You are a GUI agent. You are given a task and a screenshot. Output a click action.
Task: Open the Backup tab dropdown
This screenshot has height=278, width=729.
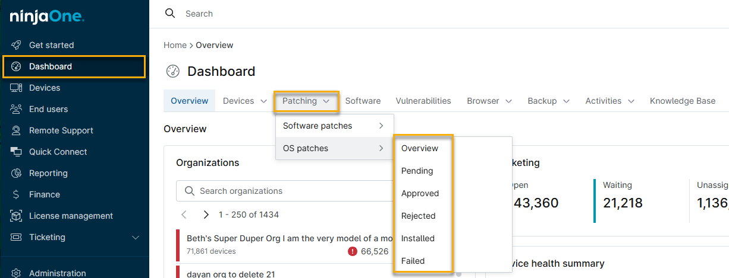point(565,101)
